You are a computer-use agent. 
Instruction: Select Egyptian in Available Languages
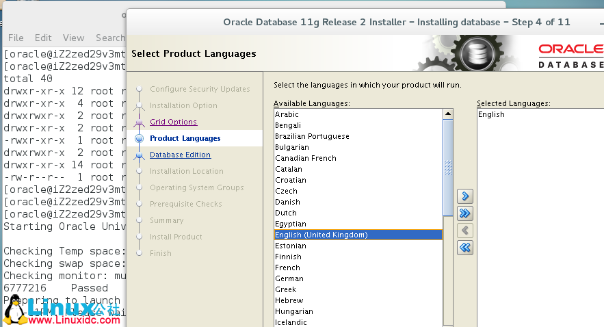coord(358,224)
